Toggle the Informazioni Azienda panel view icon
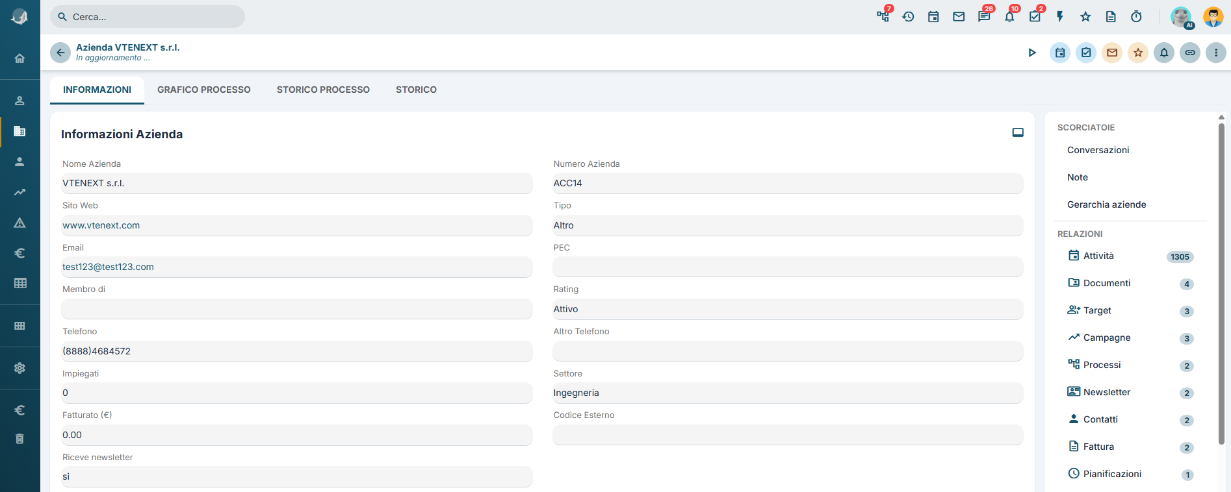This screenshot has width=1231, height=492. click(1018, 132)
